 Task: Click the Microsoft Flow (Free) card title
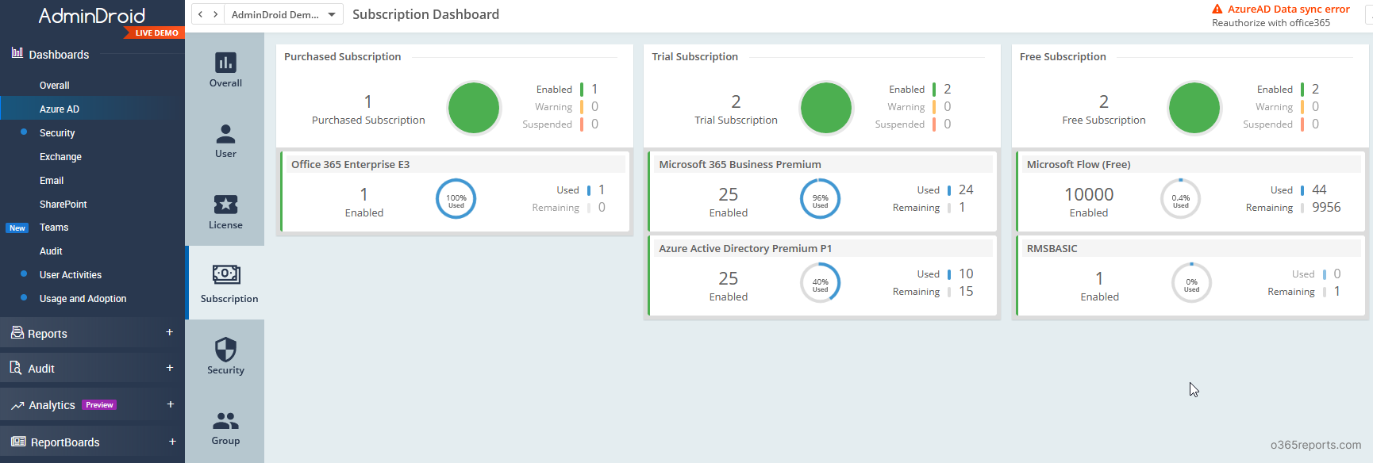(x=1079, y=165)
